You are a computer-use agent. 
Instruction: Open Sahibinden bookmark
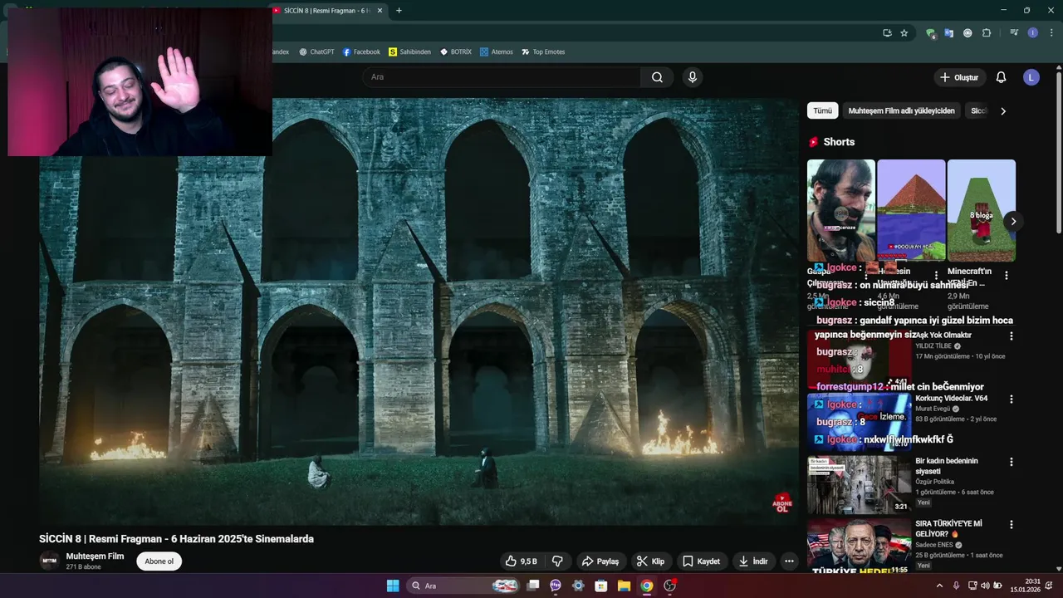[410, 51]
